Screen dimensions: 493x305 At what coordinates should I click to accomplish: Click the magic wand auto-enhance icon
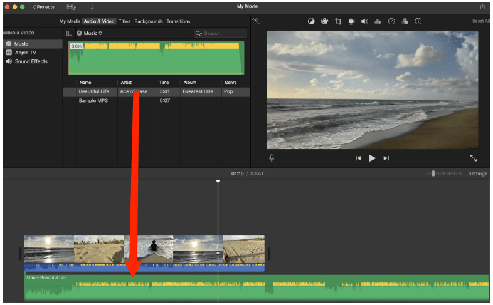coord(256,21)
